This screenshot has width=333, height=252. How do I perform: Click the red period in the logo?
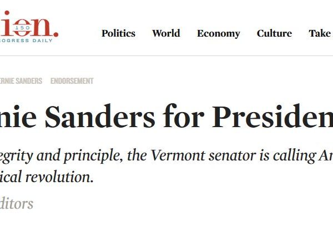coord(56,36)
